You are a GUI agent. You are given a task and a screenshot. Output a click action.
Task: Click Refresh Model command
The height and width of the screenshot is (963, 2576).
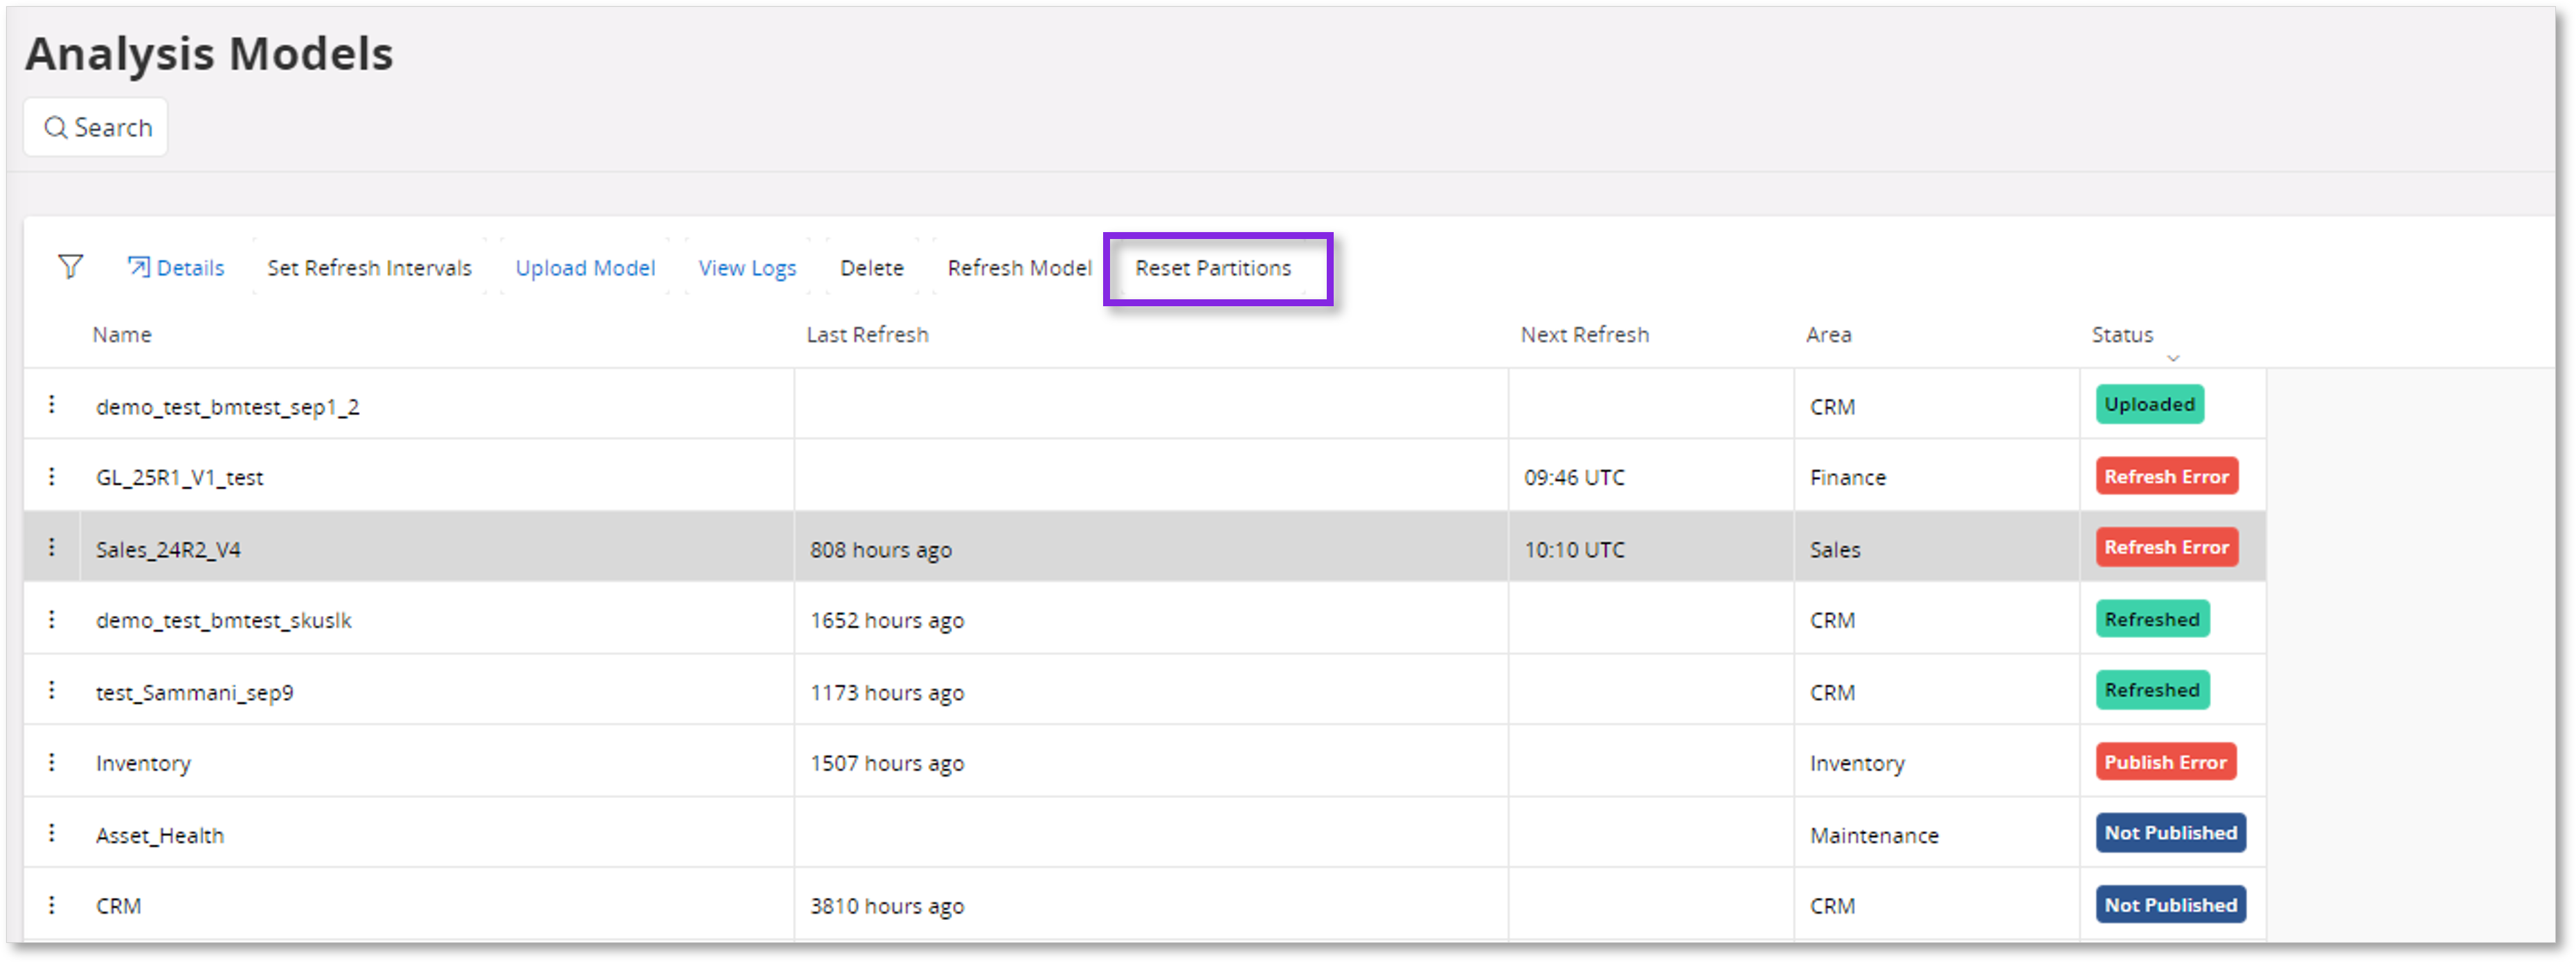click(1019, 268)
